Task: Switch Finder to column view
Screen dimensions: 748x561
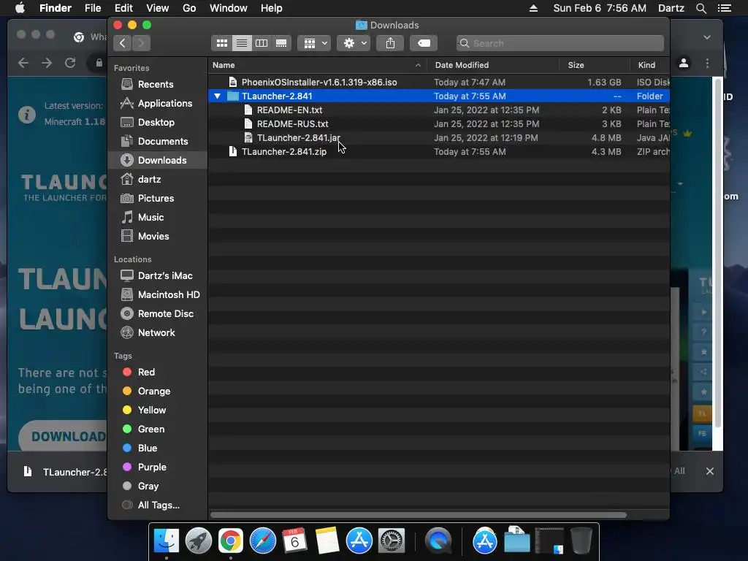Action: (262, 43)
